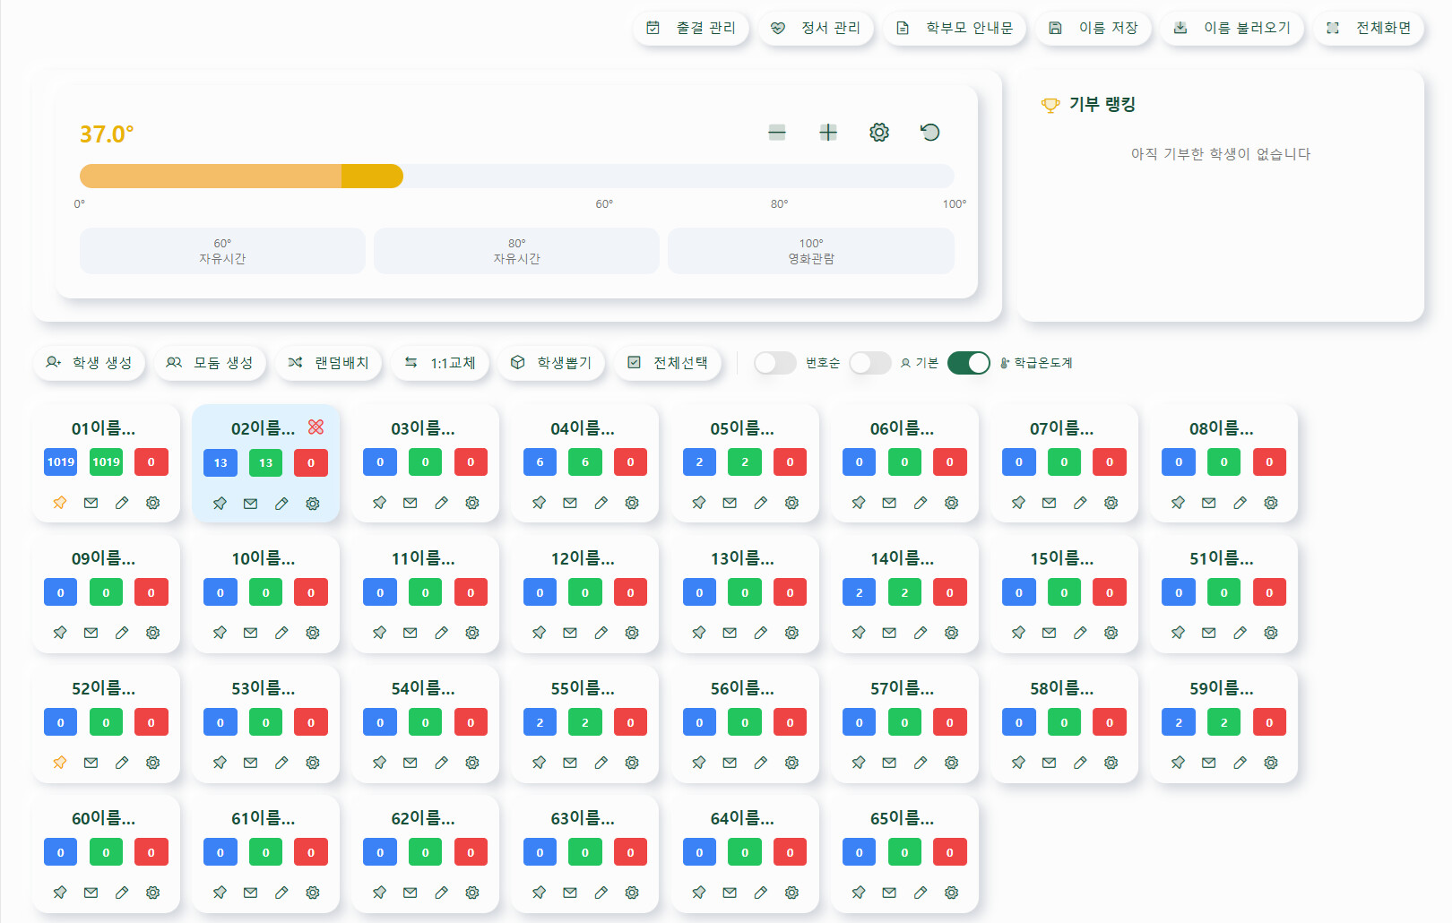Open the 정서 관리 menu
Viewport: 1452px width, 923px height.
(816, 28)
